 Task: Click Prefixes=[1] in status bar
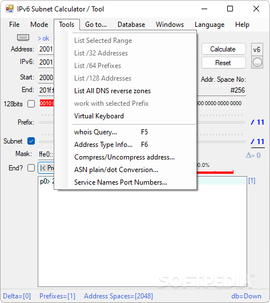57,296
